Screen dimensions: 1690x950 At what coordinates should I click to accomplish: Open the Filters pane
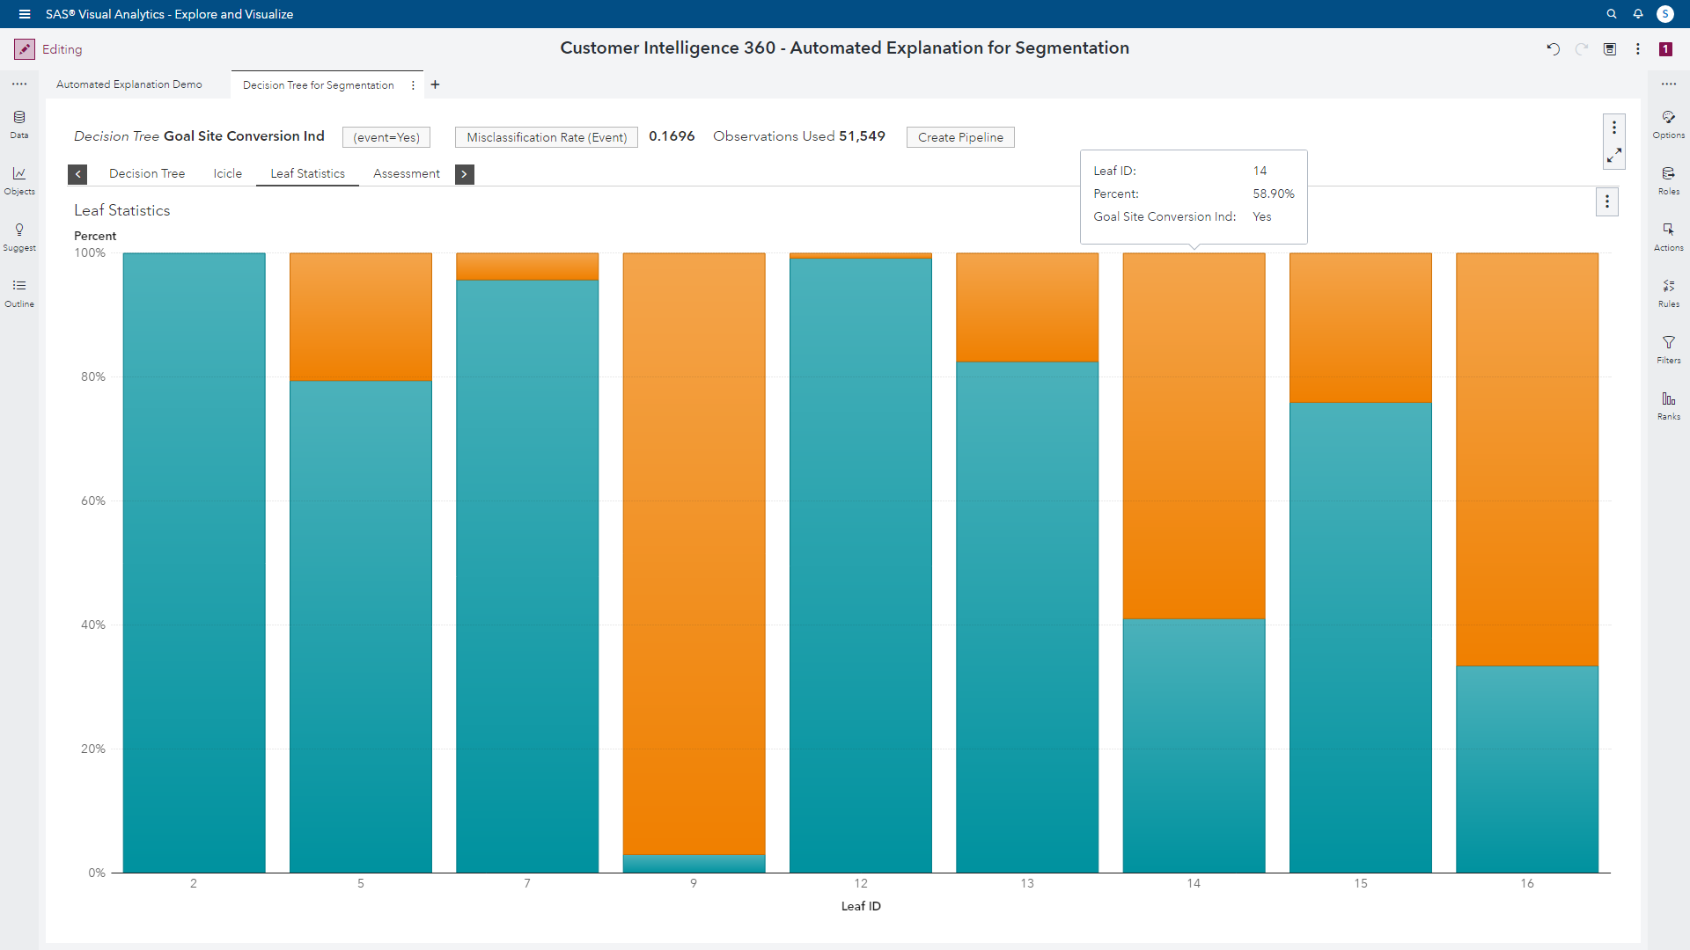point(1668,349)
